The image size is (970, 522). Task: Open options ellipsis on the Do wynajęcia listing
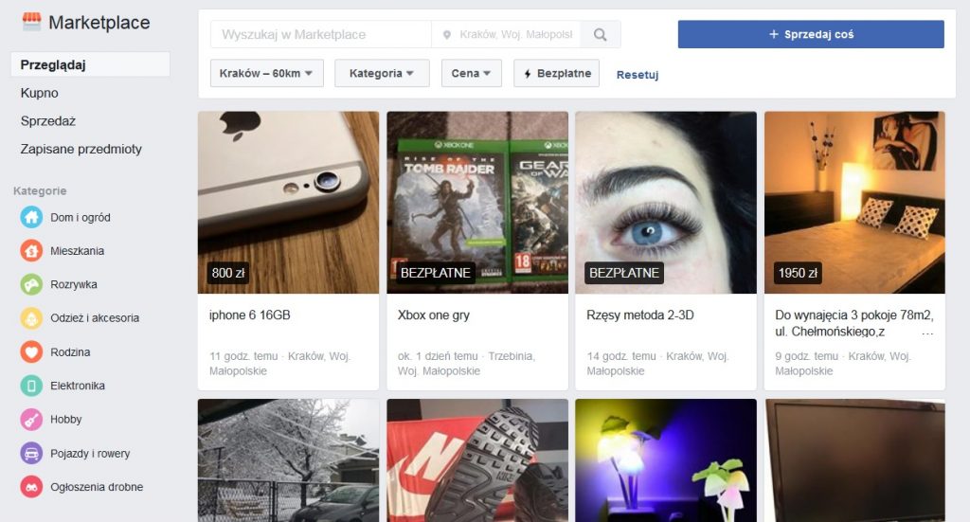tap(927, 333)
